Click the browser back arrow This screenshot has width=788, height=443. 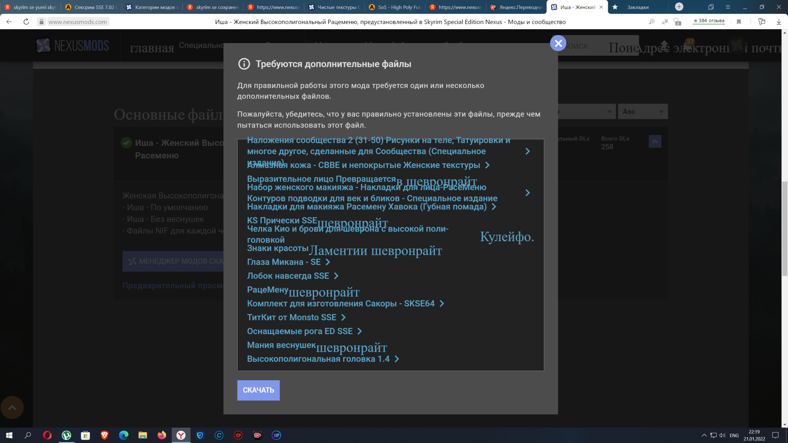(9, 22)
